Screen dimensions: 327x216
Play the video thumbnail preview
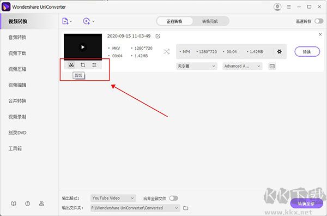pos(83,47)
